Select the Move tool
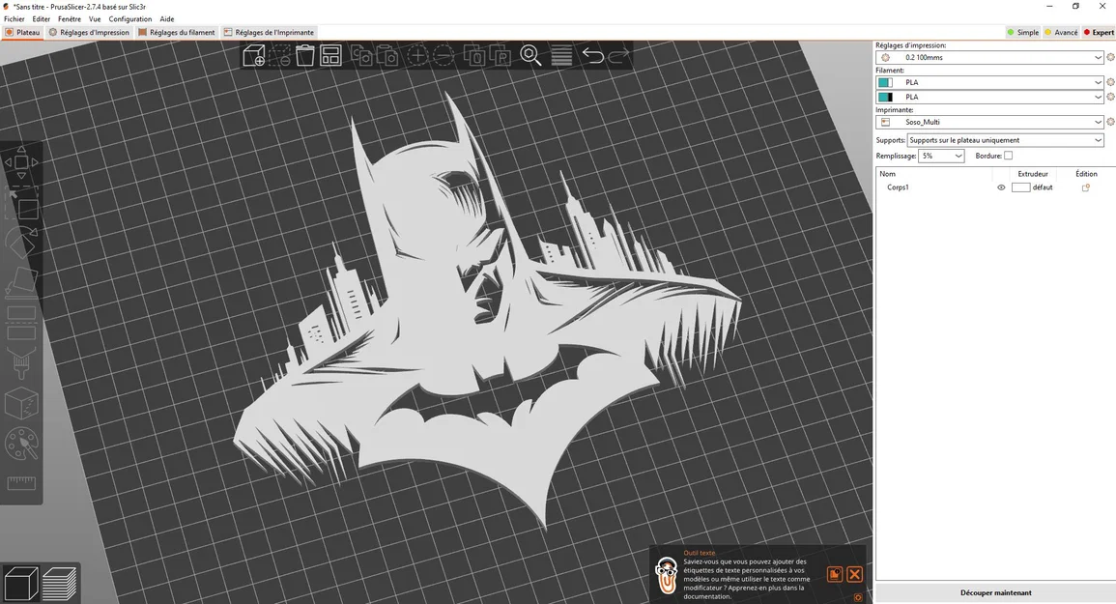The image size is (1116, 604). (21, 163)
